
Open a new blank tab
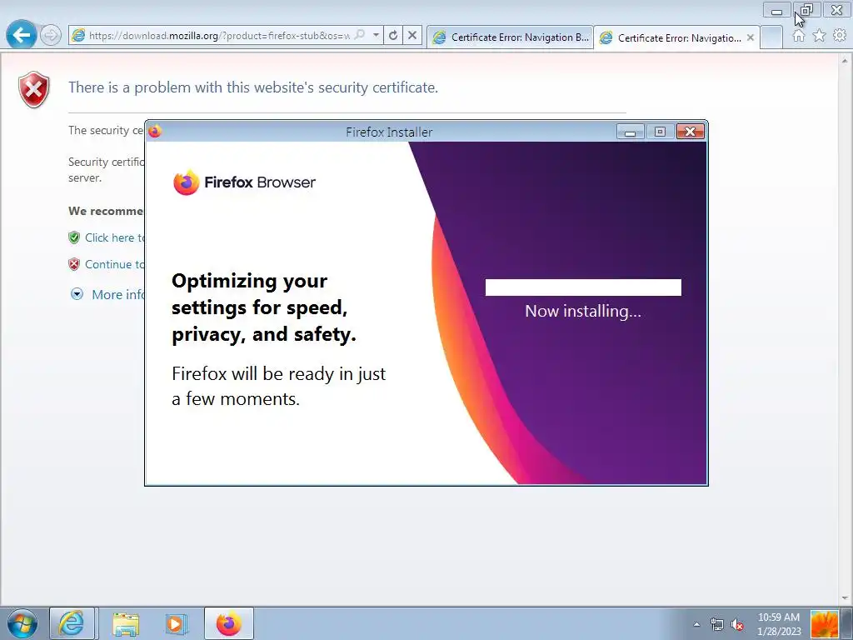tap(771, 37)
